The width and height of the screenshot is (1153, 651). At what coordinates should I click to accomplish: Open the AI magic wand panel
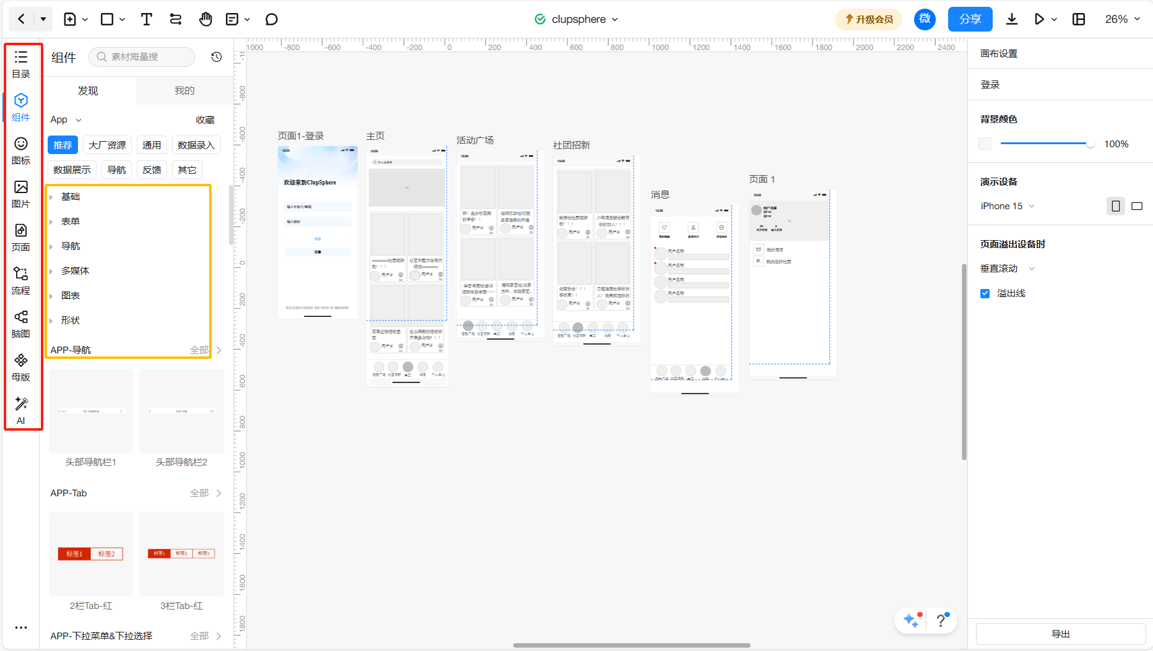point(21,411)
